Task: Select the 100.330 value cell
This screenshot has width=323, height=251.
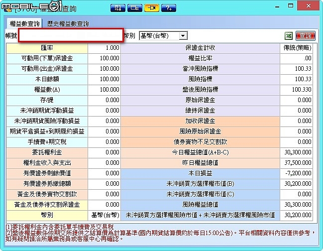Action: point(297,90)
